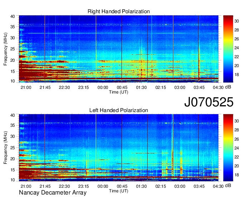Click the 30 MHz tick on bottom plot
243x197 pixels.
click(13, 136)
